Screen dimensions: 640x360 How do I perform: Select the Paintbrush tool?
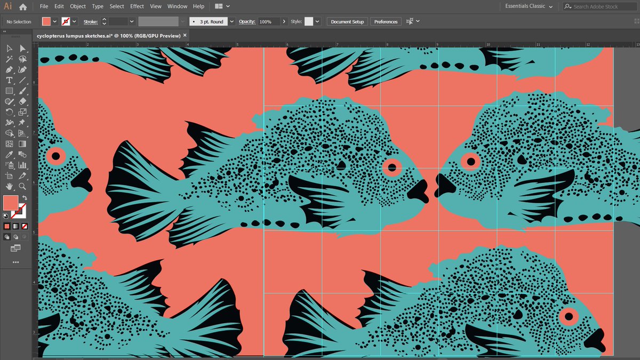click(22, 91)
